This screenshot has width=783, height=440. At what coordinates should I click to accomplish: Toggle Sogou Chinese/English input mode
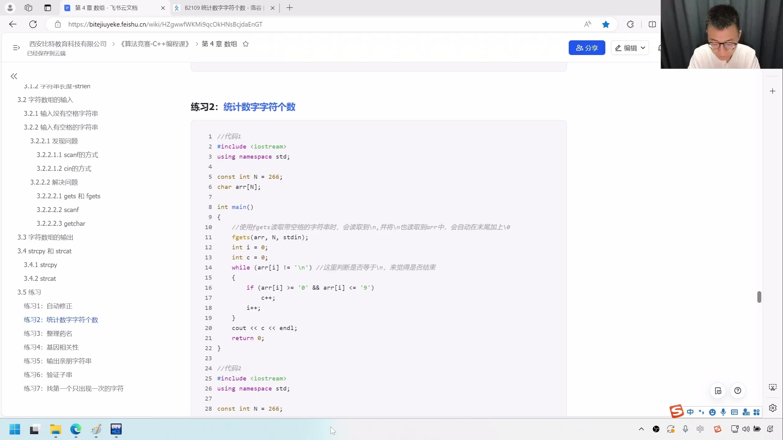pos(690,412)
